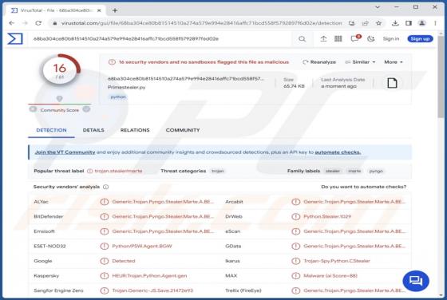Open the notifications comment icon
447x300 pixels.
coord(355,38)
